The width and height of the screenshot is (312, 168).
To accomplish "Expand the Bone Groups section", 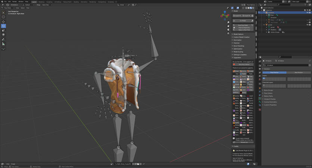I will coord(268,90).
